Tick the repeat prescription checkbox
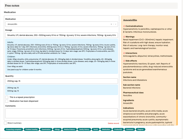 [7, 97]
